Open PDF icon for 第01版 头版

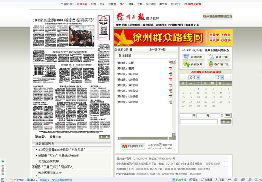(x=171, y=63)
